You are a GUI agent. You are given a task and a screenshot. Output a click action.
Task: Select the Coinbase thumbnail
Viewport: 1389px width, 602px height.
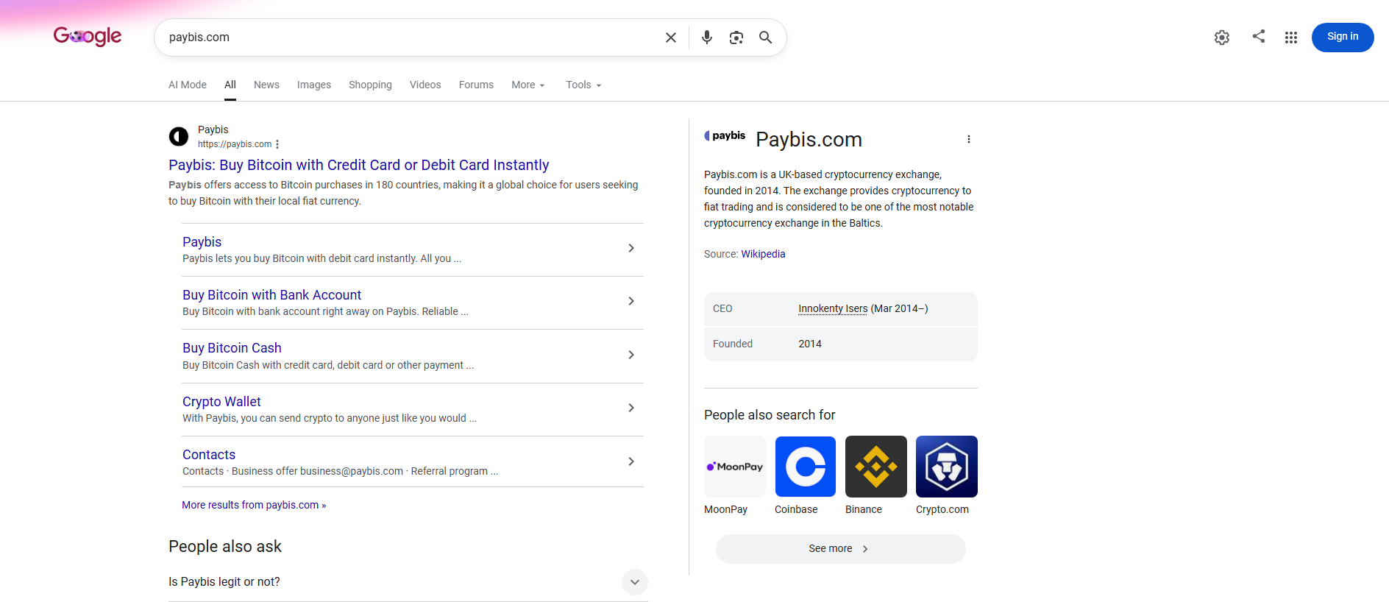click(x=806, y=467)
